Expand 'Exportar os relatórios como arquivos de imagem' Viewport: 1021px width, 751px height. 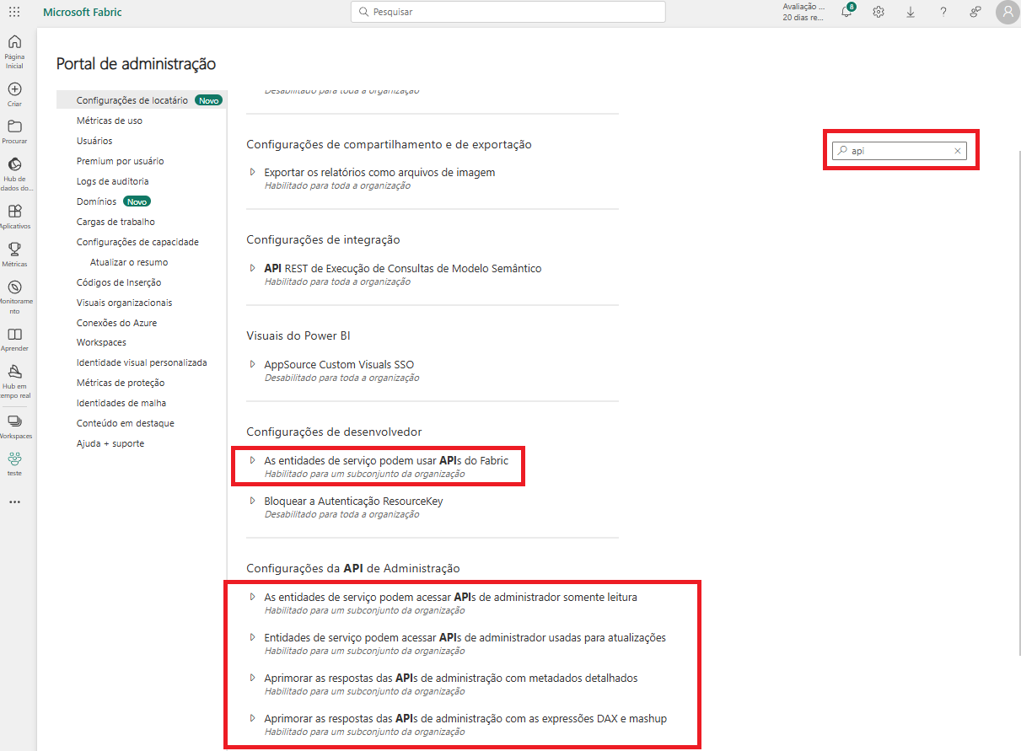click(x=252, y=172)
